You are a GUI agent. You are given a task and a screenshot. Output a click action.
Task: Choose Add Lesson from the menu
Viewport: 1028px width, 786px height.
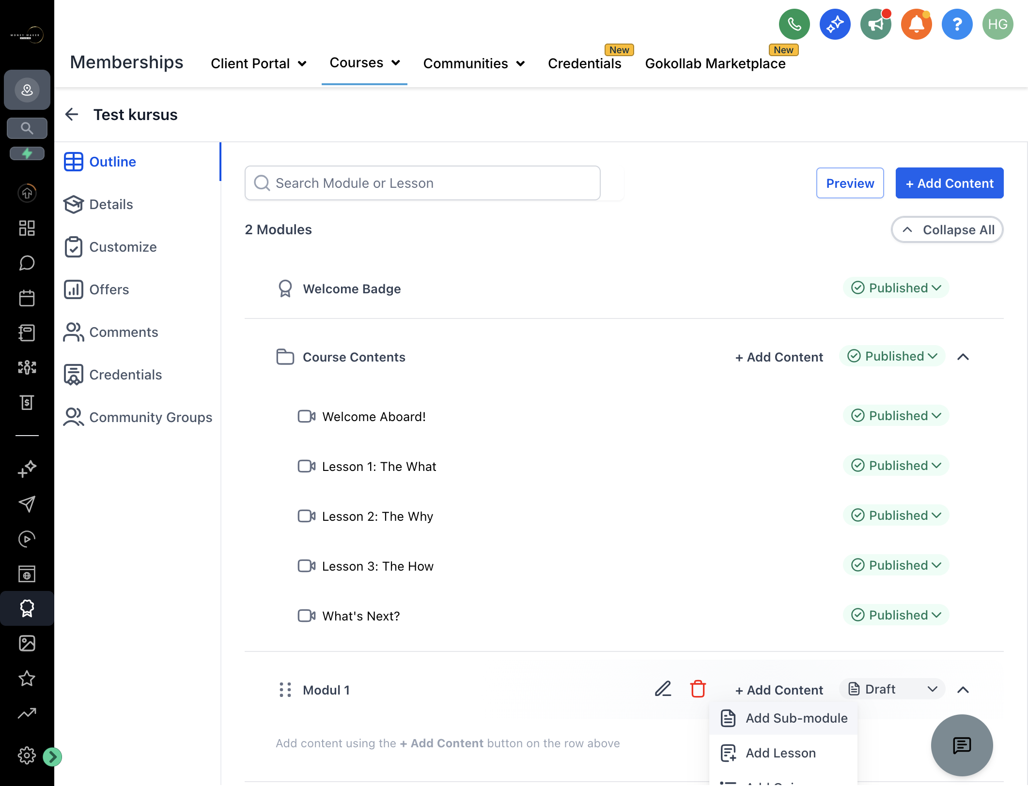(x=784, y=753)
